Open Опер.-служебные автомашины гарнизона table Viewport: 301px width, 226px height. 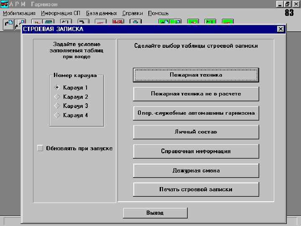[196, 113]
